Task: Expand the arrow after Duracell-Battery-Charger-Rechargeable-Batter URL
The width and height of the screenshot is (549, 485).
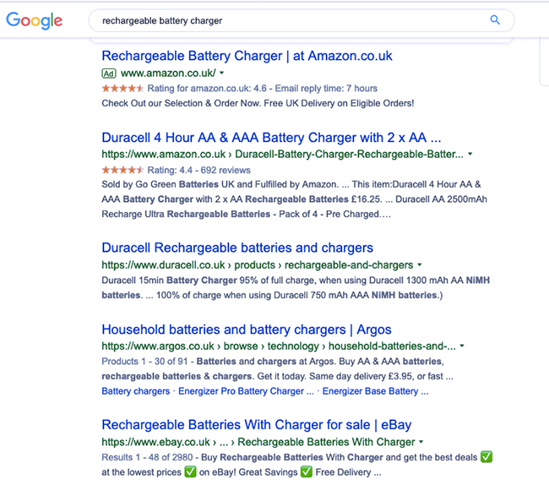Action: click(470, 154)
